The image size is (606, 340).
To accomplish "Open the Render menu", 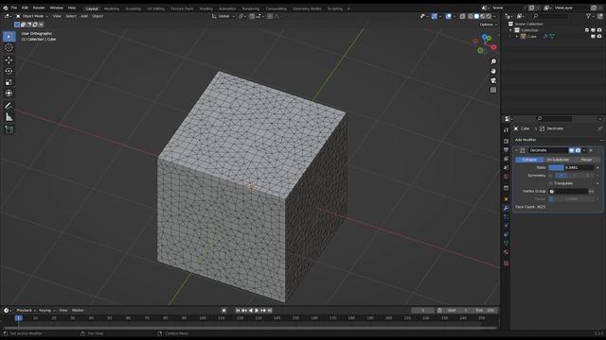I will 39,8.
